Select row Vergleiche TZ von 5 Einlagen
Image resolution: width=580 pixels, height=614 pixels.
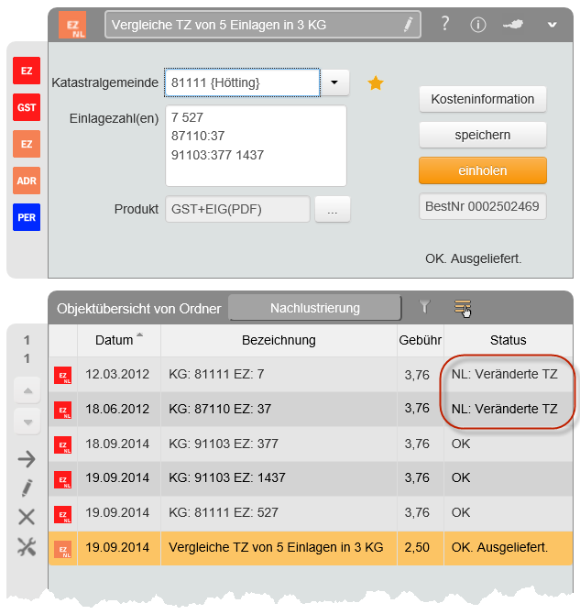[311, 548]
